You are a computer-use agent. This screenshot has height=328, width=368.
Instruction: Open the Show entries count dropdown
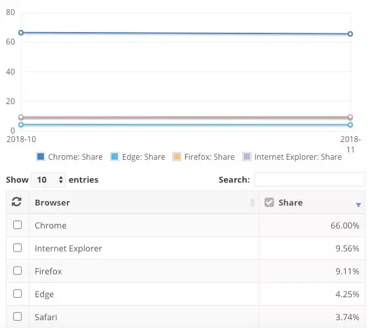tap(48, 180)
